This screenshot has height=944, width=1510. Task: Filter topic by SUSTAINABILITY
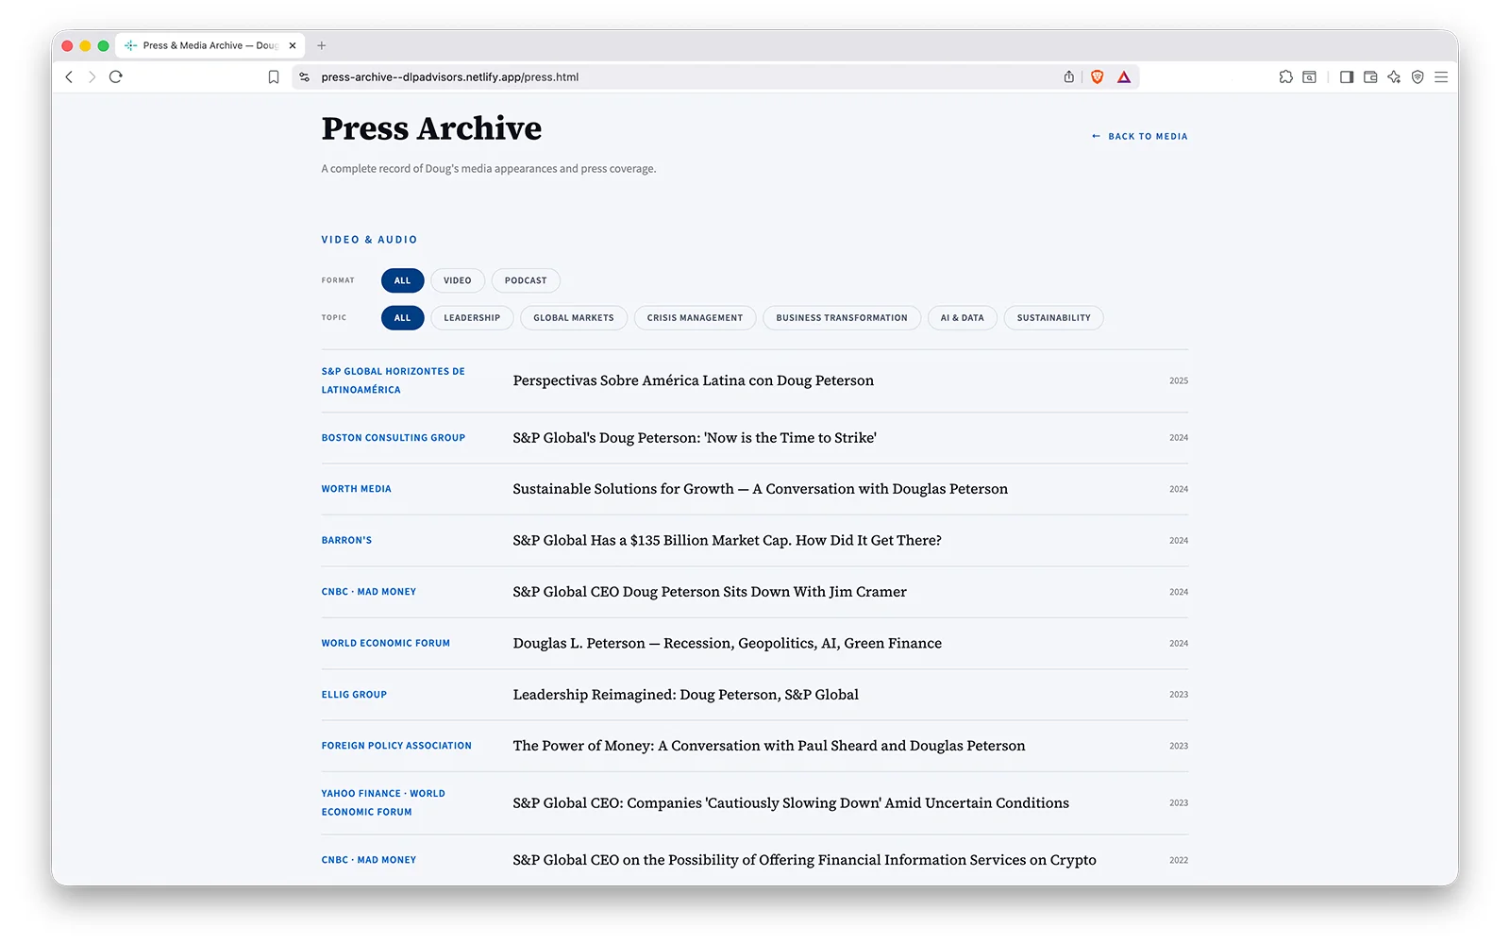tap(1053, 318)
